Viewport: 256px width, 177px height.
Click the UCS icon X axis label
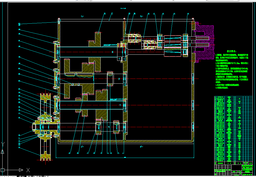[x=28, y=170]
